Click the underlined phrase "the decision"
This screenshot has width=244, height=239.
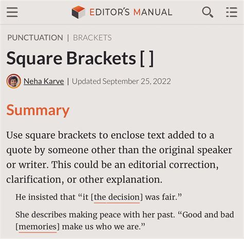click(117, 197)
